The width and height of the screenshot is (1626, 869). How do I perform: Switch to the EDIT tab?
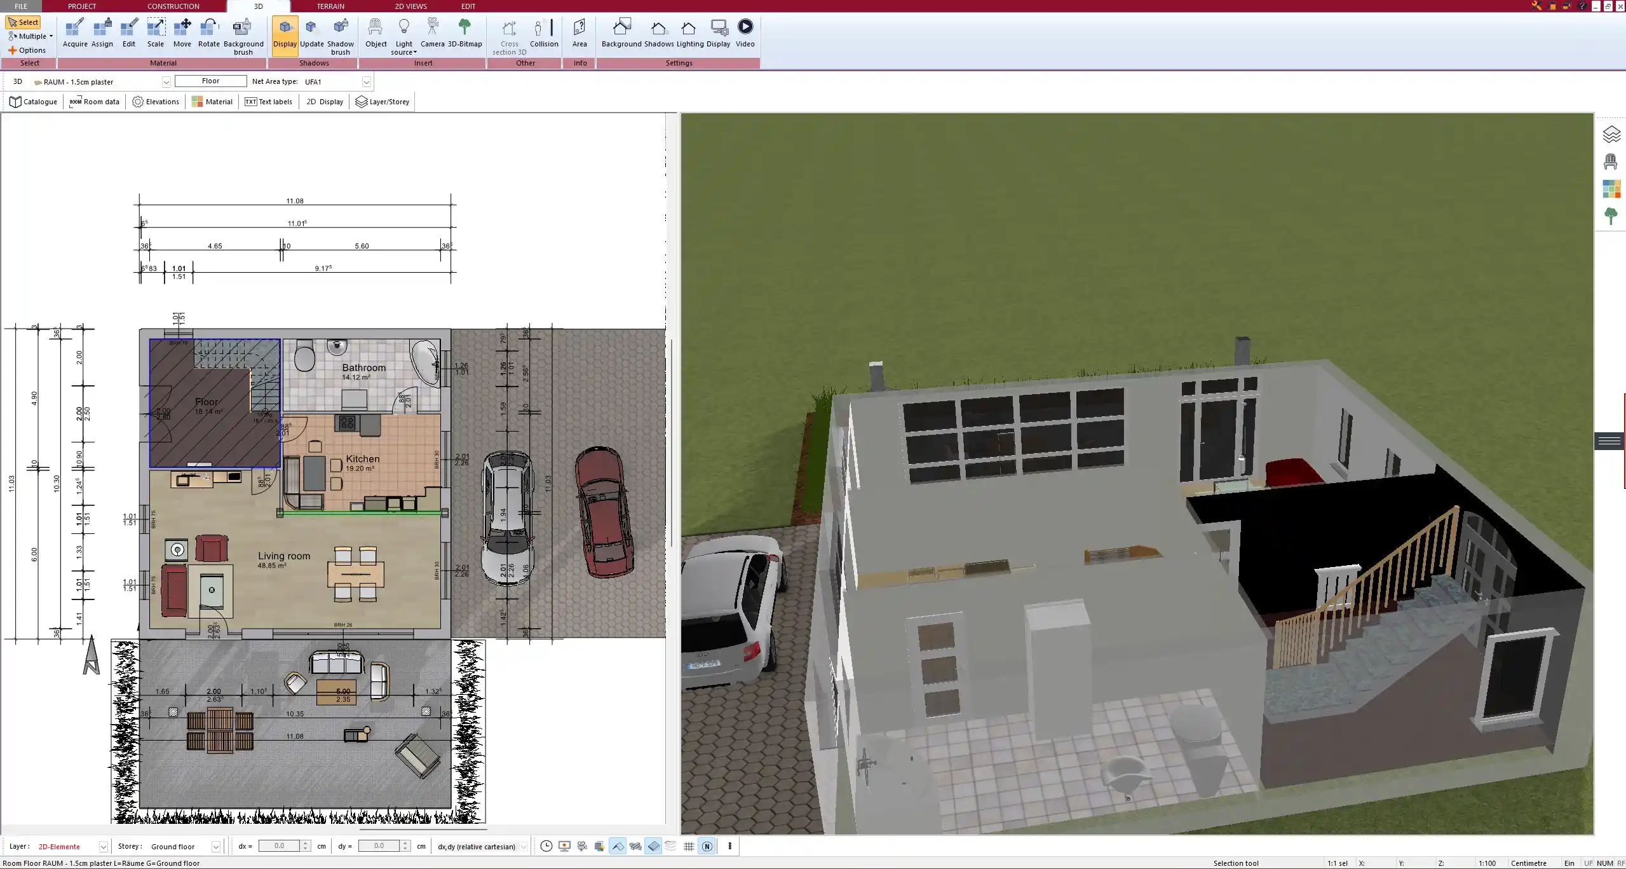[468, 6]
